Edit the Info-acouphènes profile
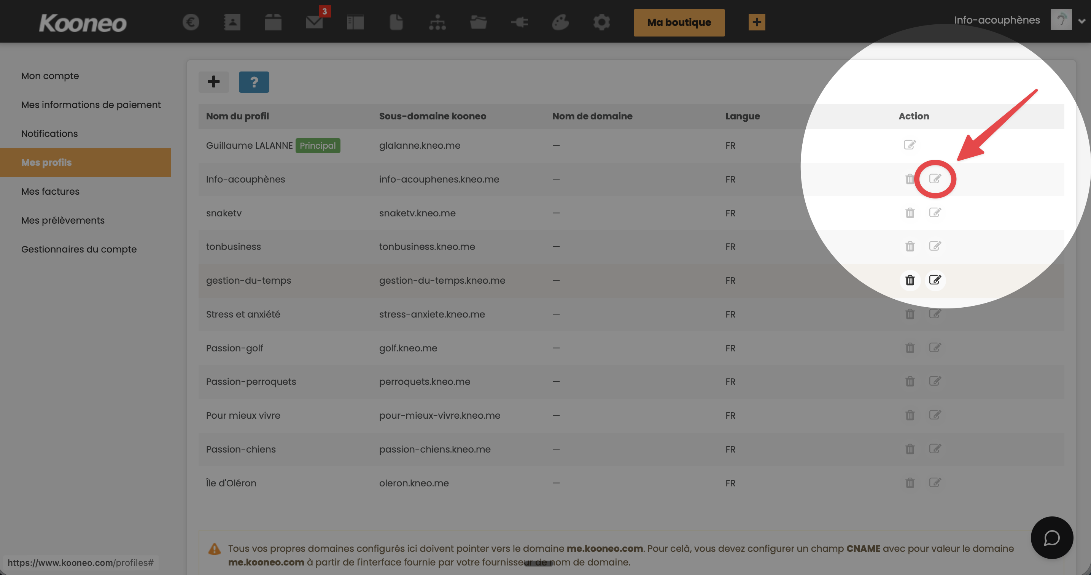Image resolution: width=1091 pixels, height=575 pixels. tap(935, 179)
